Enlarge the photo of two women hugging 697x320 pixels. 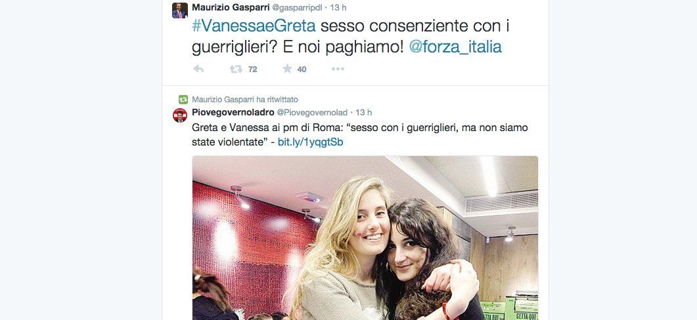(365, 238)
